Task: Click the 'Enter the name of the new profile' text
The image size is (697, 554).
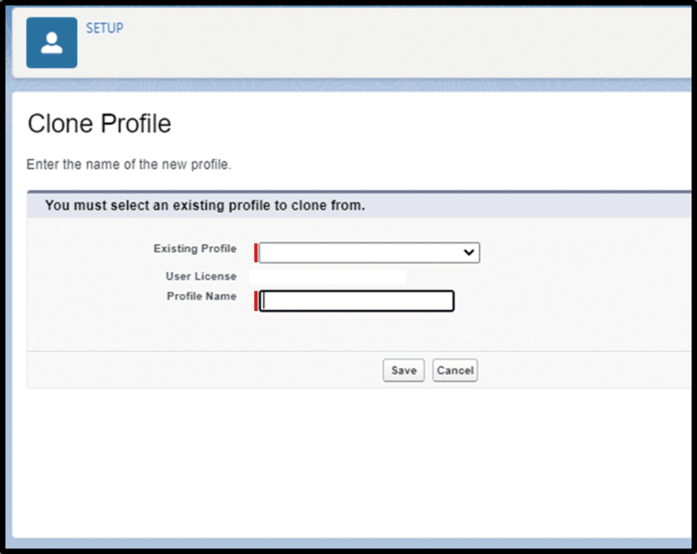Action: pyautogui.click(x=129, y=165)
